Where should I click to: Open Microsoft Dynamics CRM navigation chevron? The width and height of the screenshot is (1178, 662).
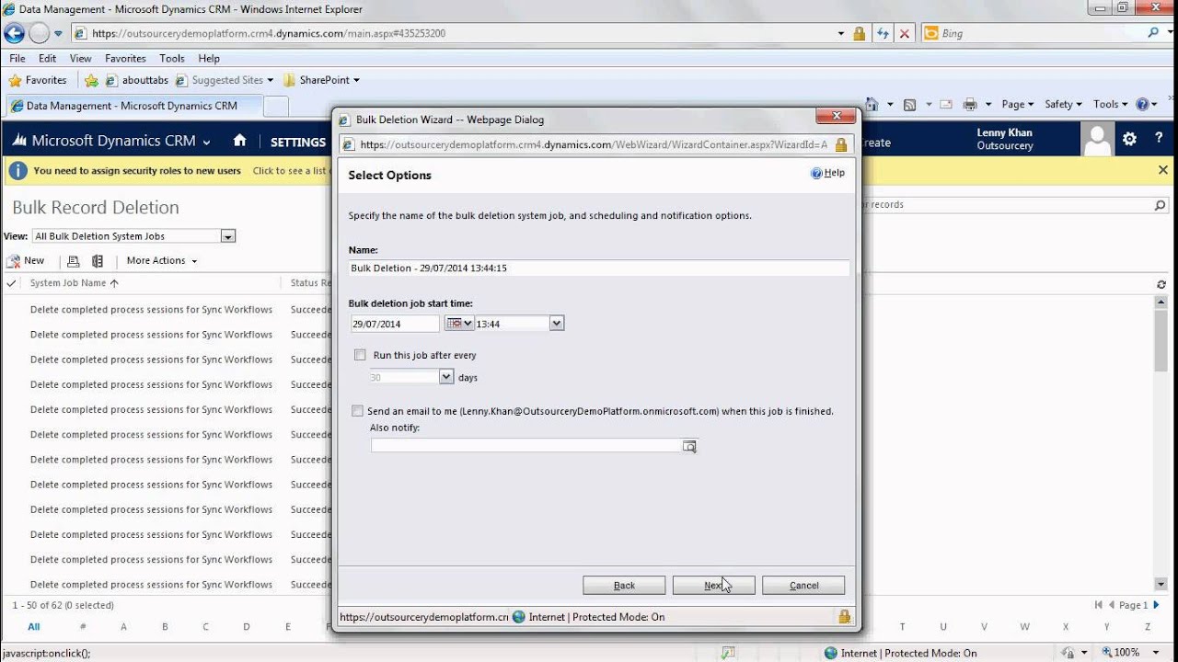[206, 142]
